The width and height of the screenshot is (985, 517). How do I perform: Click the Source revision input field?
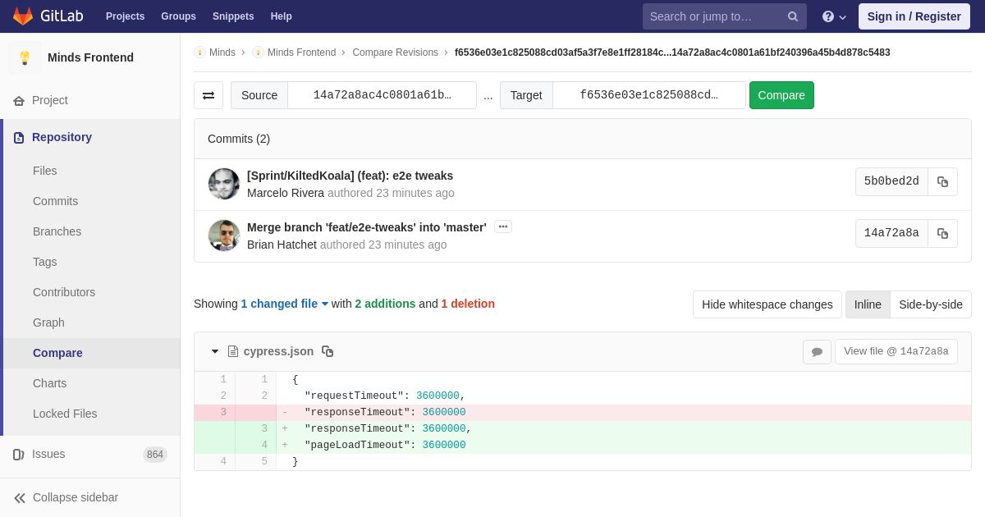pos(382,95)
